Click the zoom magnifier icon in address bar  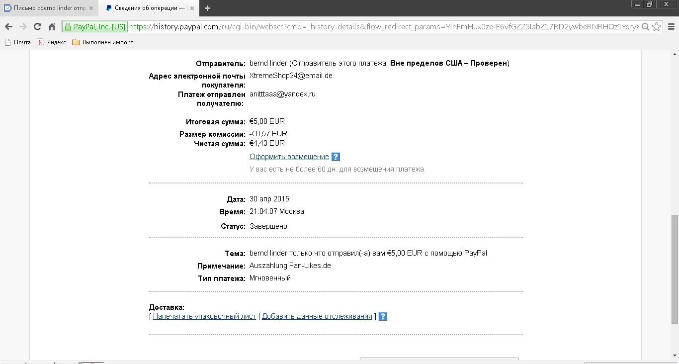(645, 27)
